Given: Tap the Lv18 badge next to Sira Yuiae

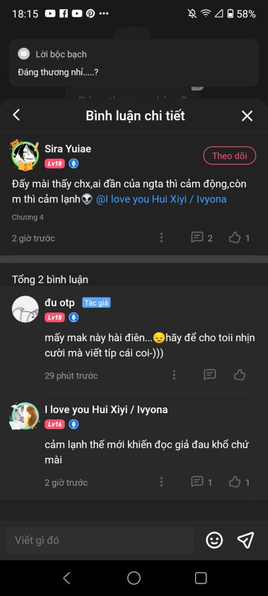Looking at the screenshot, I should (54, 164).
